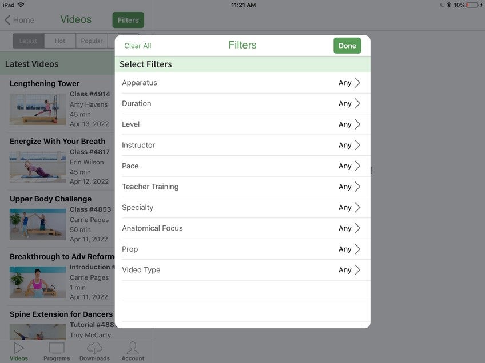Screen dimensions: 485x363
Task: Select the Latest segment
Action: 28,41
